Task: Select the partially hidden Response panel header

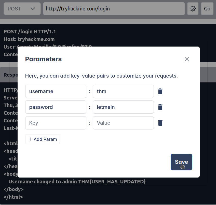Action: click(10, 75)
